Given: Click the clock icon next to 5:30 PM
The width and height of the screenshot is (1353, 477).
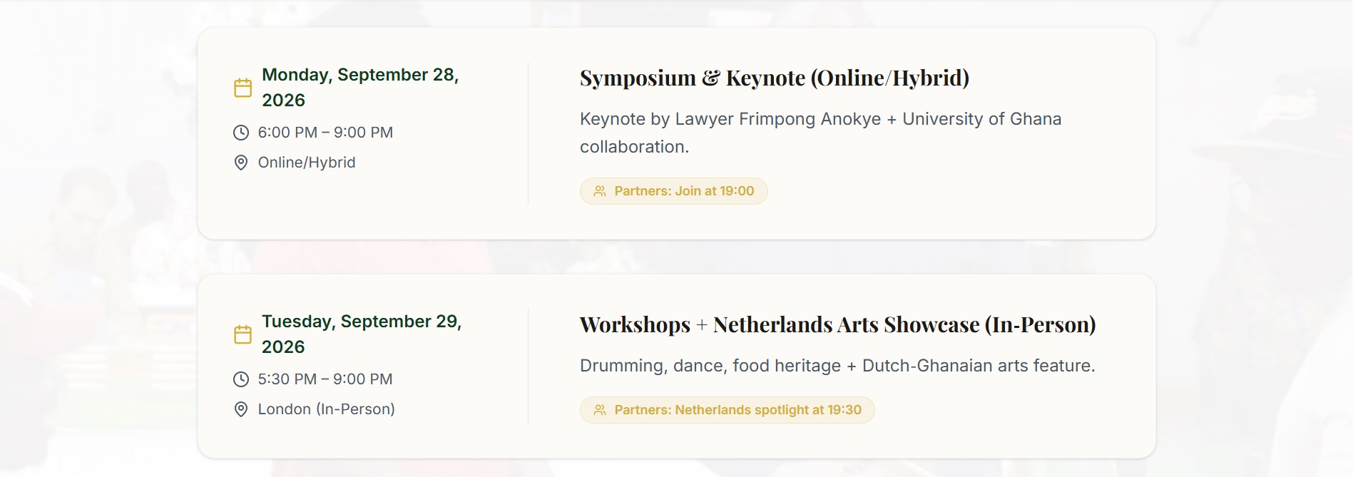Looking at the screenshot, I should click(241, 379).
